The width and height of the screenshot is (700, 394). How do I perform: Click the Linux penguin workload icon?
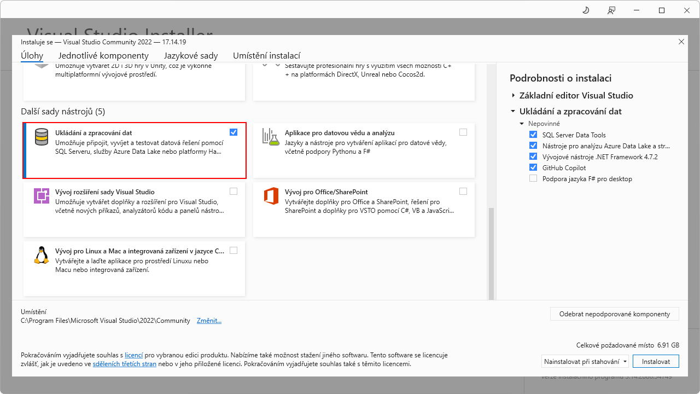(41, 256)
